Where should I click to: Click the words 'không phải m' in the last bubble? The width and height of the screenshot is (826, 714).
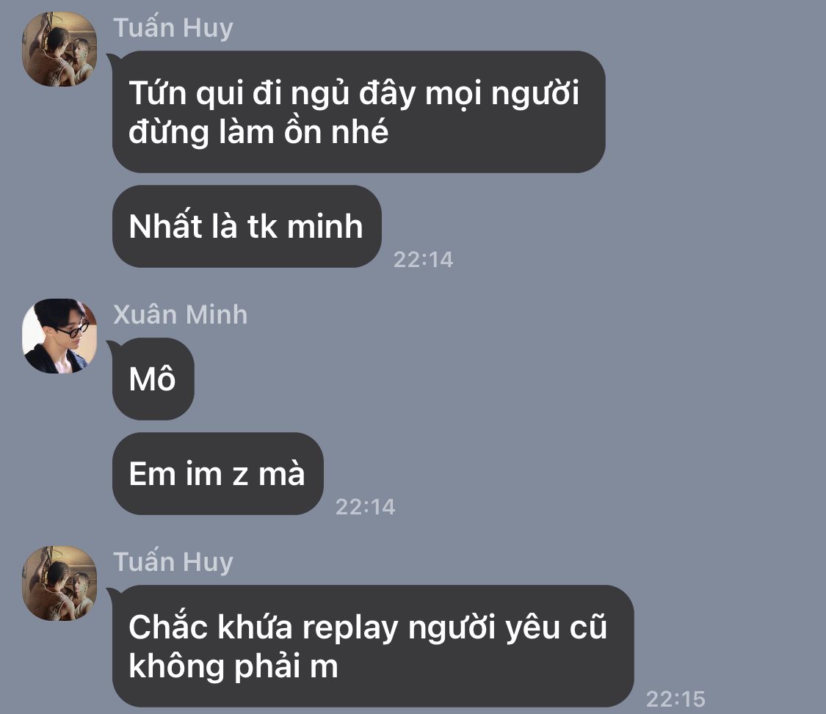[233, 666]
